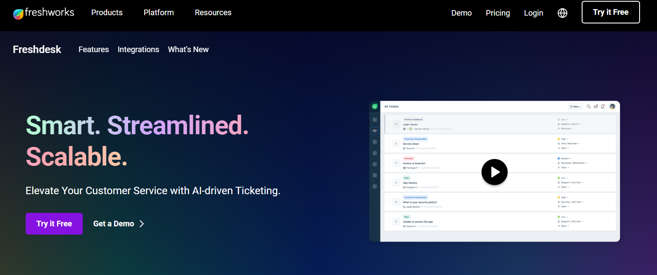This screenshot has width=657, height=275.
Task: Open the Pricing link
Action: click(x=498, y=13)
